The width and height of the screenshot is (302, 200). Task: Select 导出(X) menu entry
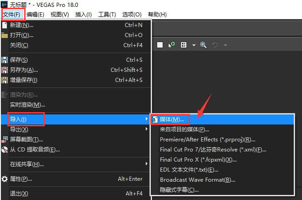pos(76,129)
